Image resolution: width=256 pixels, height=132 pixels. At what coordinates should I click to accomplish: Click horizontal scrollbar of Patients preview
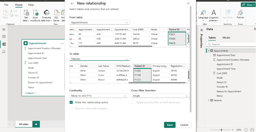pyautogui.click(x=157, y=83)
